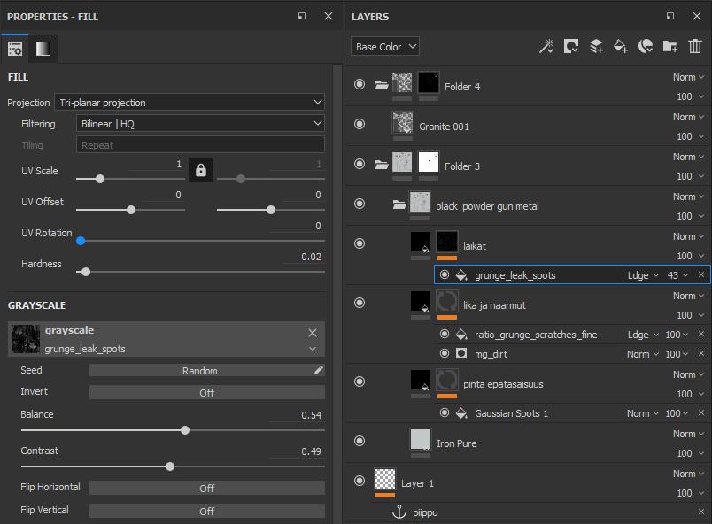Select the Granite 001 layer name

(x=444, y=127)
